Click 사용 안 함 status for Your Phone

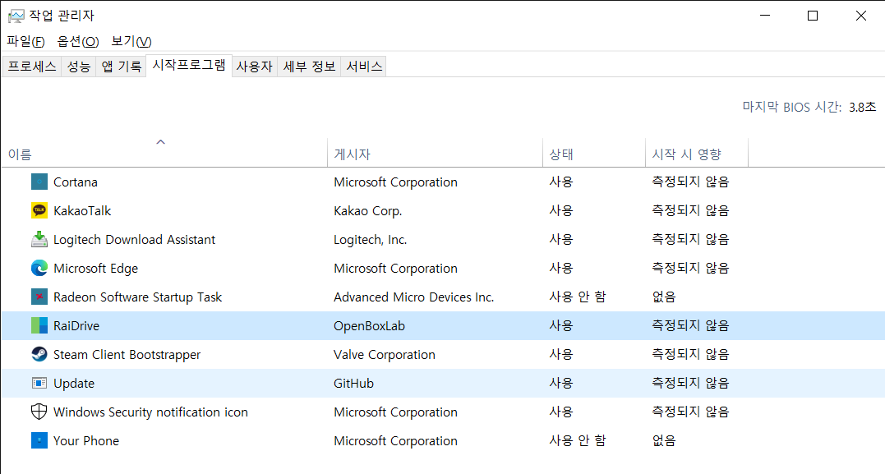(578, 440)
